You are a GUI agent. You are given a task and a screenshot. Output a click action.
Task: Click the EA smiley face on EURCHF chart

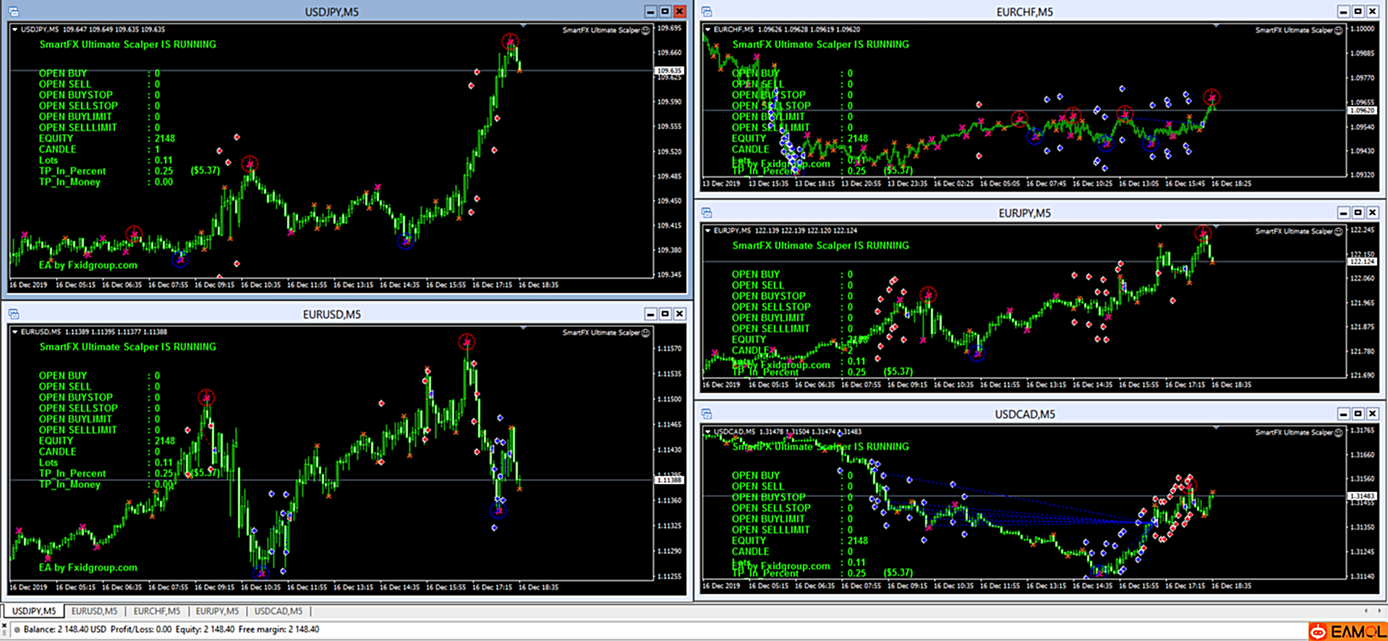tap(1339, 30)
